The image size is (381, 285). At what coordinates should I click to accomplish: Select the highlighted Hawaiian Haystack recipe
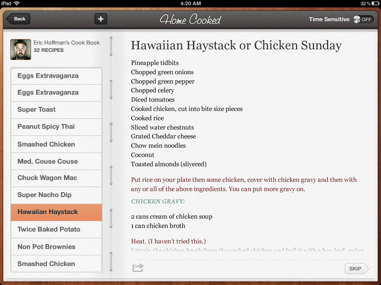pos(57,212)
